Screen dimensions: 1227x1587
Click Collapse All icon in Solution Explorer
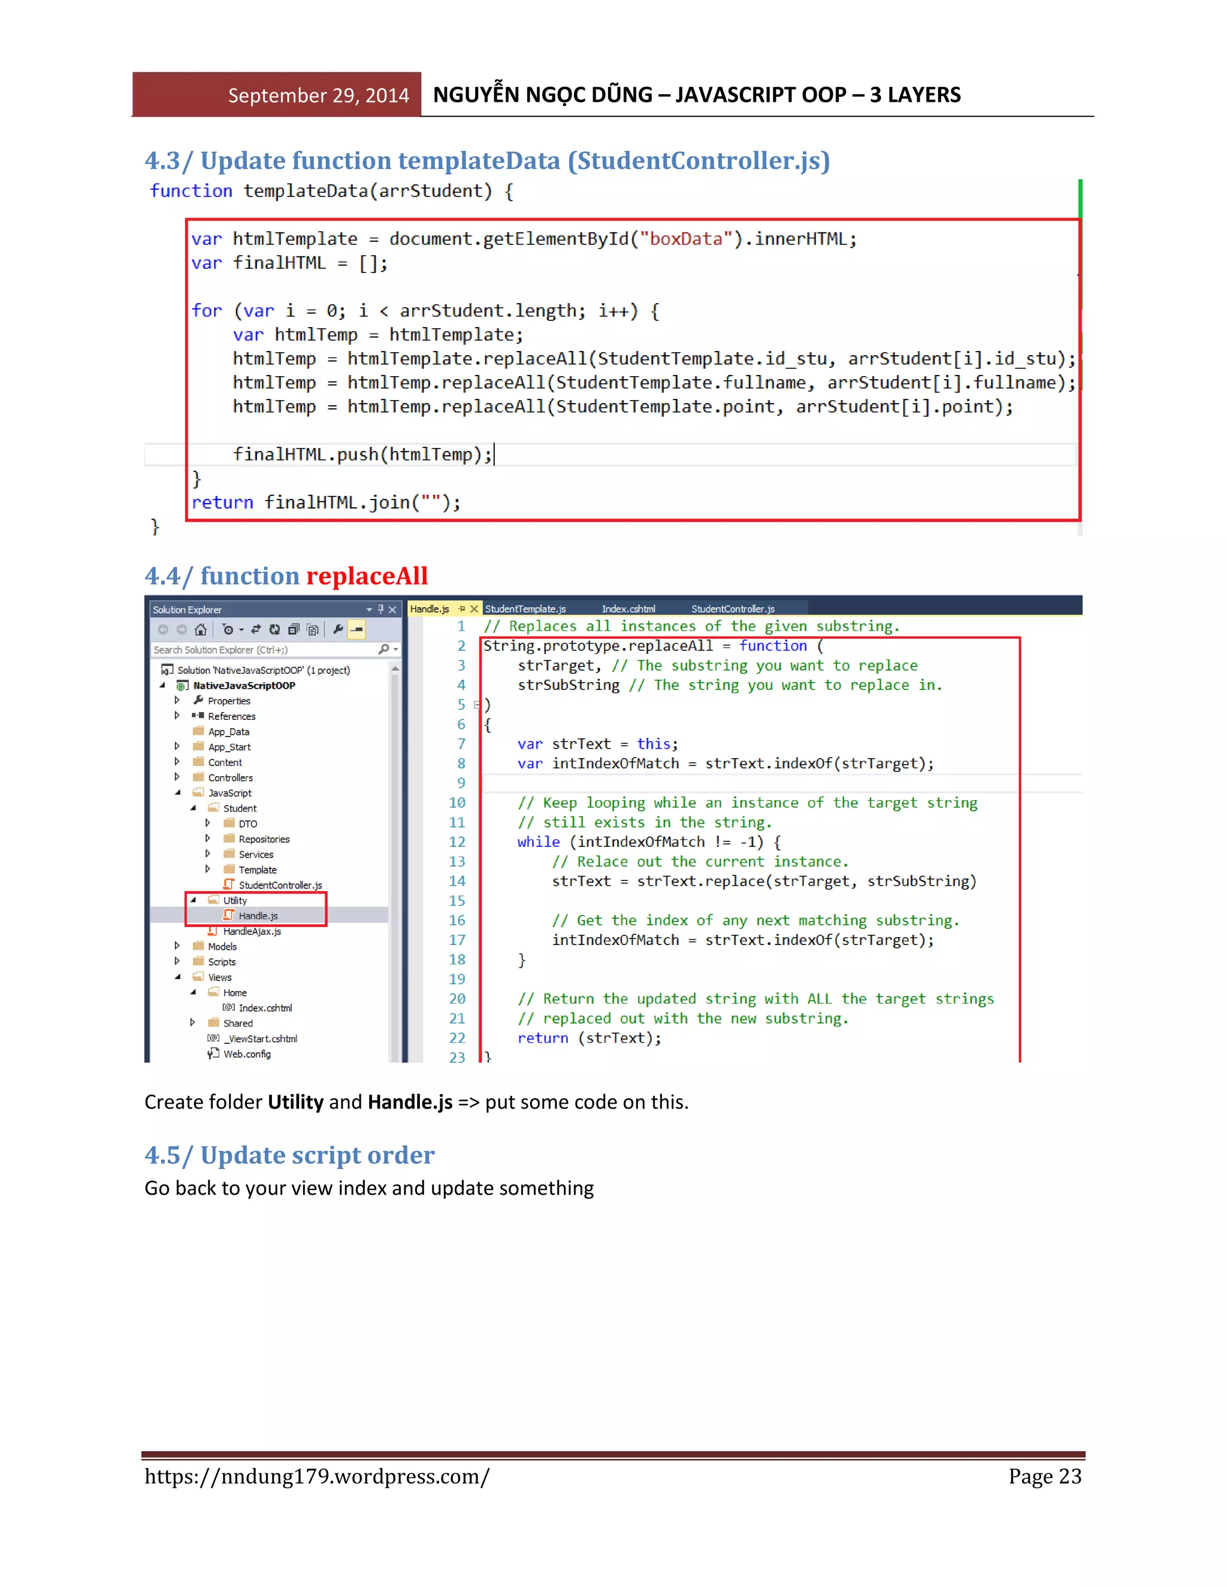294,630
